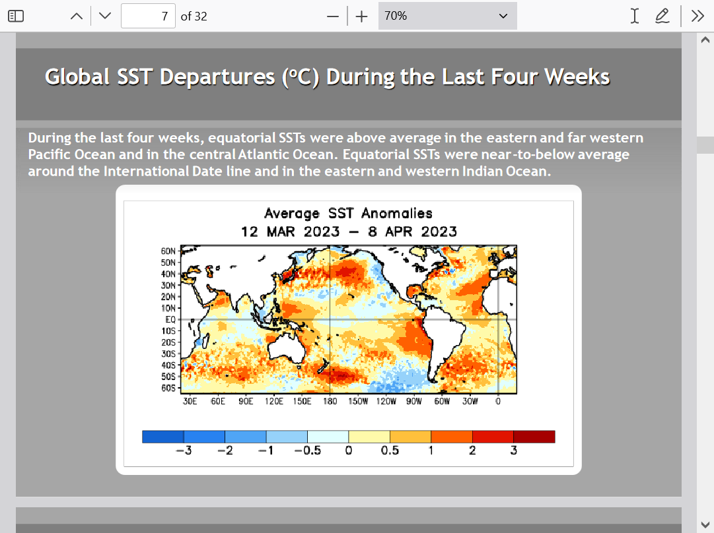Screen dimensions: 714x533
Task: Select the text annotation tool
Action: 635,16
